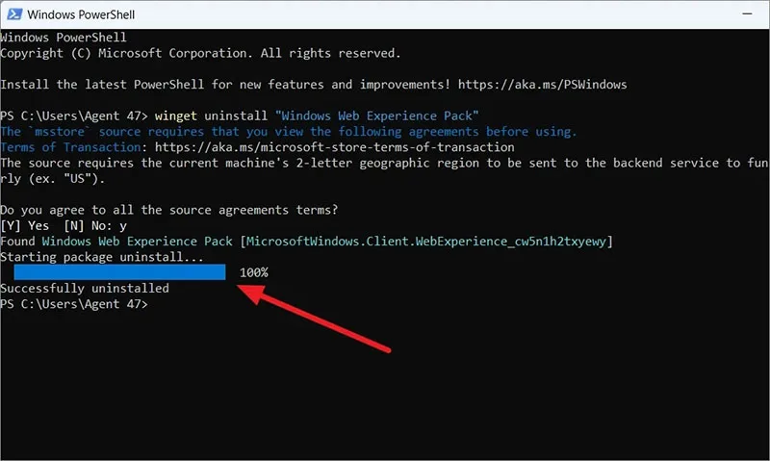Click "Found Windows Web Experience Pack" text
This screenshot has width=770, height=461.
[x=115, y=242]
